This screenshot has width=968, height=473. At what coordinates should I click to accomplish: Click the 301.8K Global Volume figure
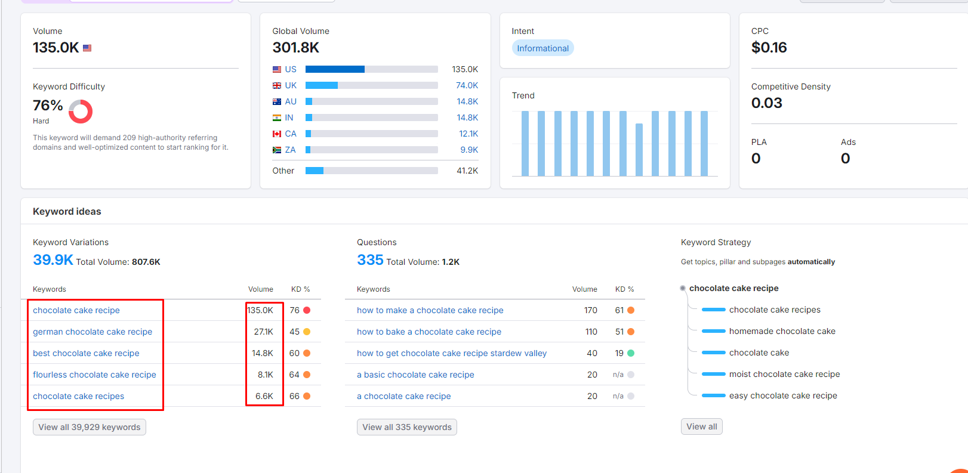296,48
